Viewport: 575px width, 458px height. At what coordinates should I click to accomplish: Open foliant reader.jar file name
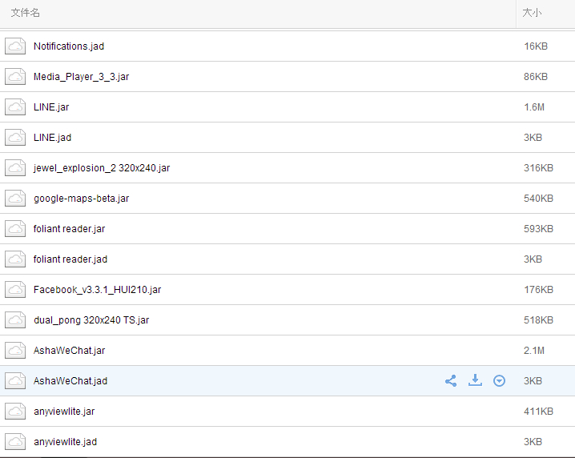pos(70,229)
